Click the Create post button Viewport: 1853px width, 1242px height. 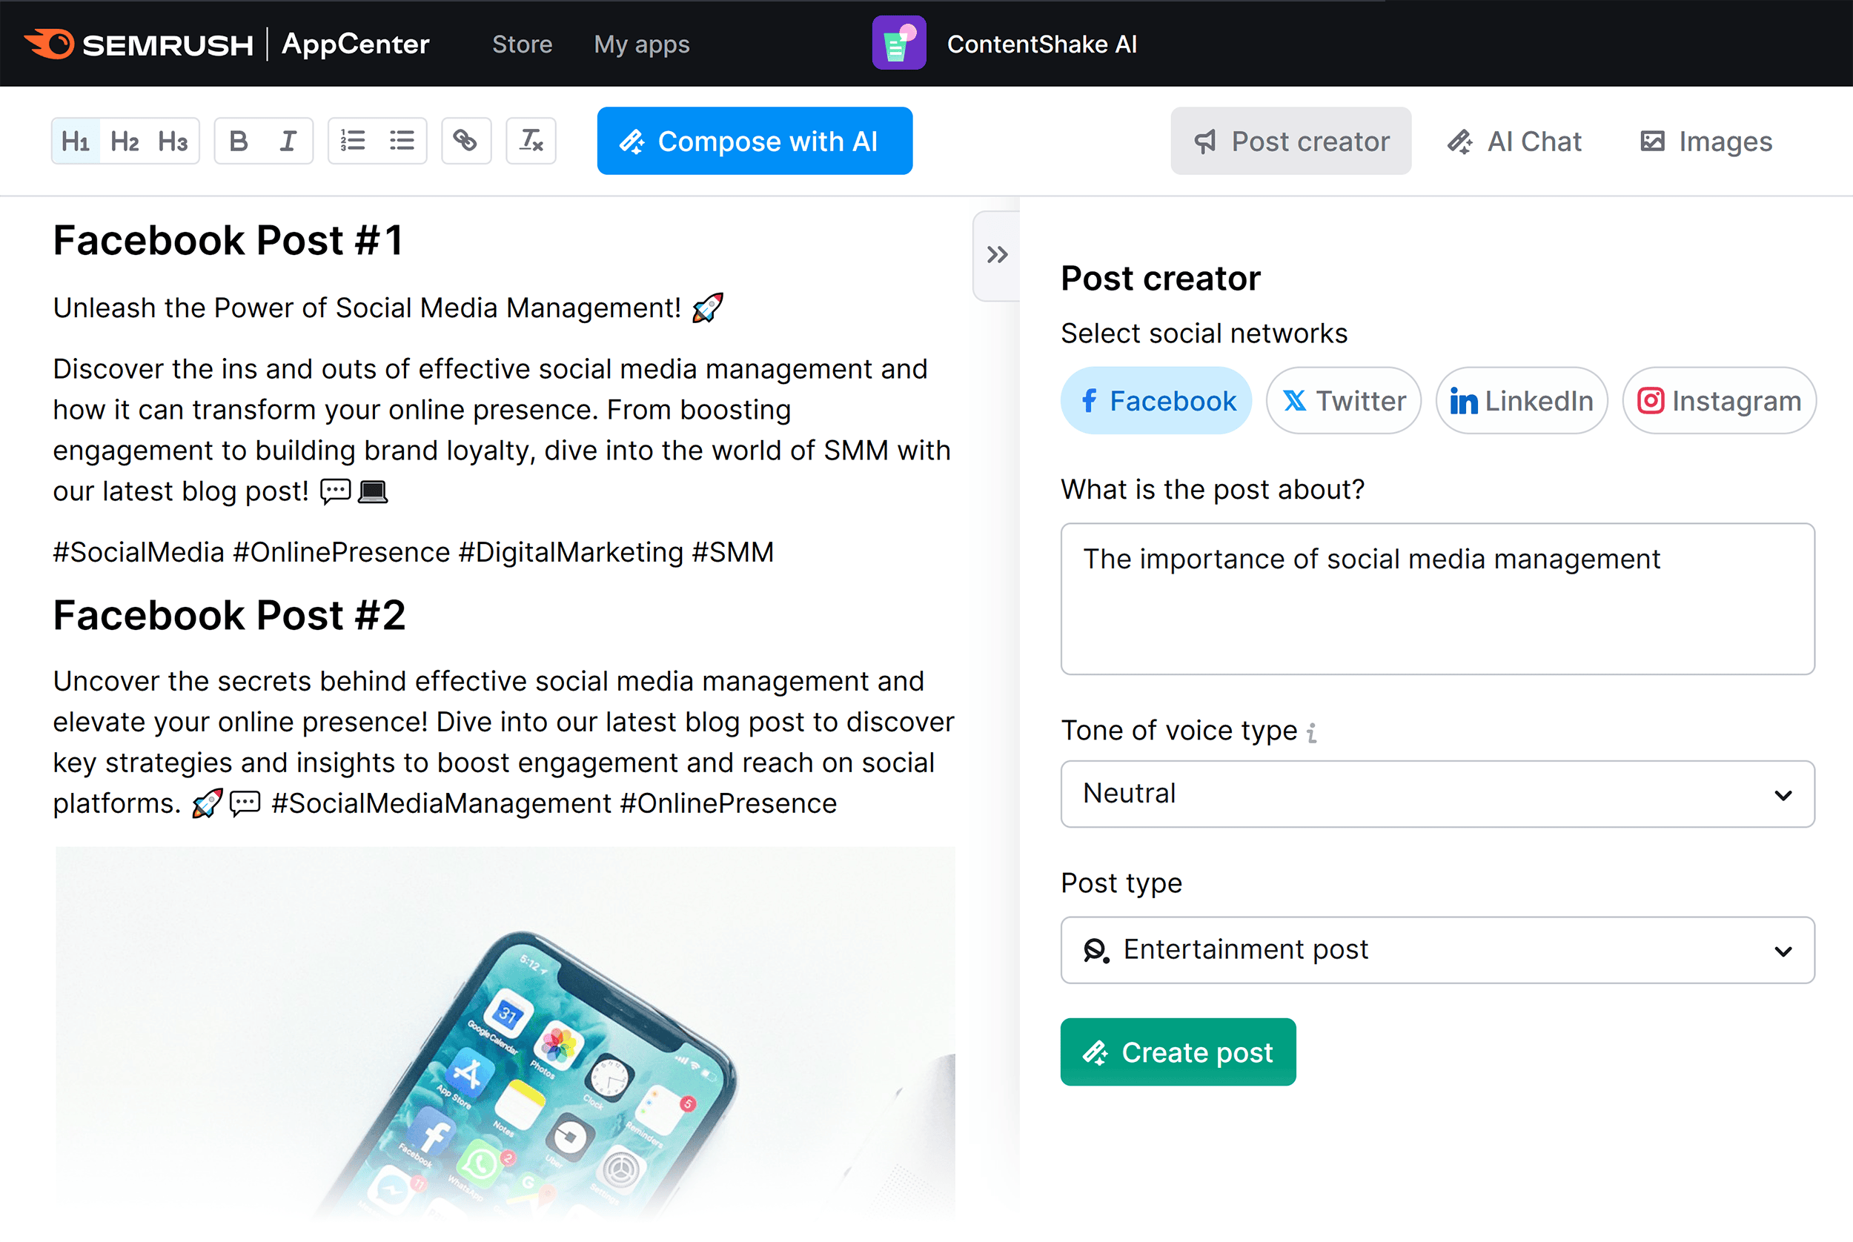click(1178, 1052)
